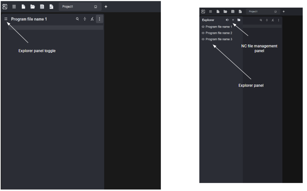Toggle the eye icon of Program file name 3
Viewport: 307px width, 191px height.
[203, 39]
